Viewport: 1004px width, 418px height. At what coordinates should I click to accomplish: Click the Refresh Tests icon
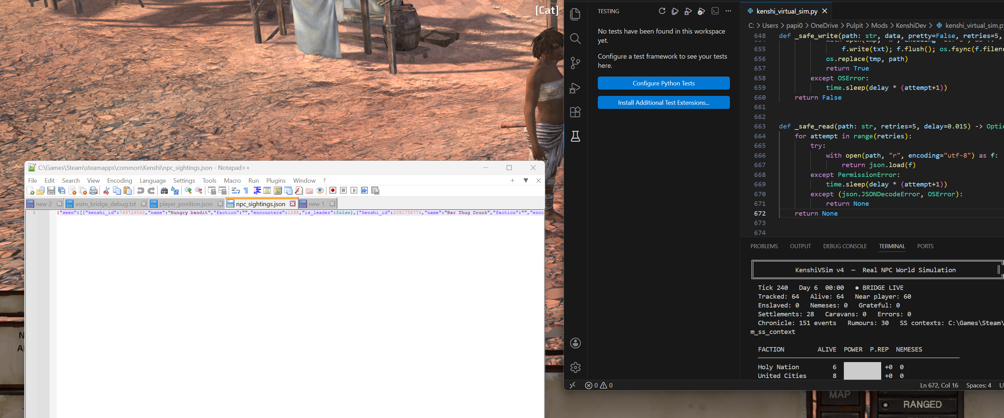click(x=662, y=11)
